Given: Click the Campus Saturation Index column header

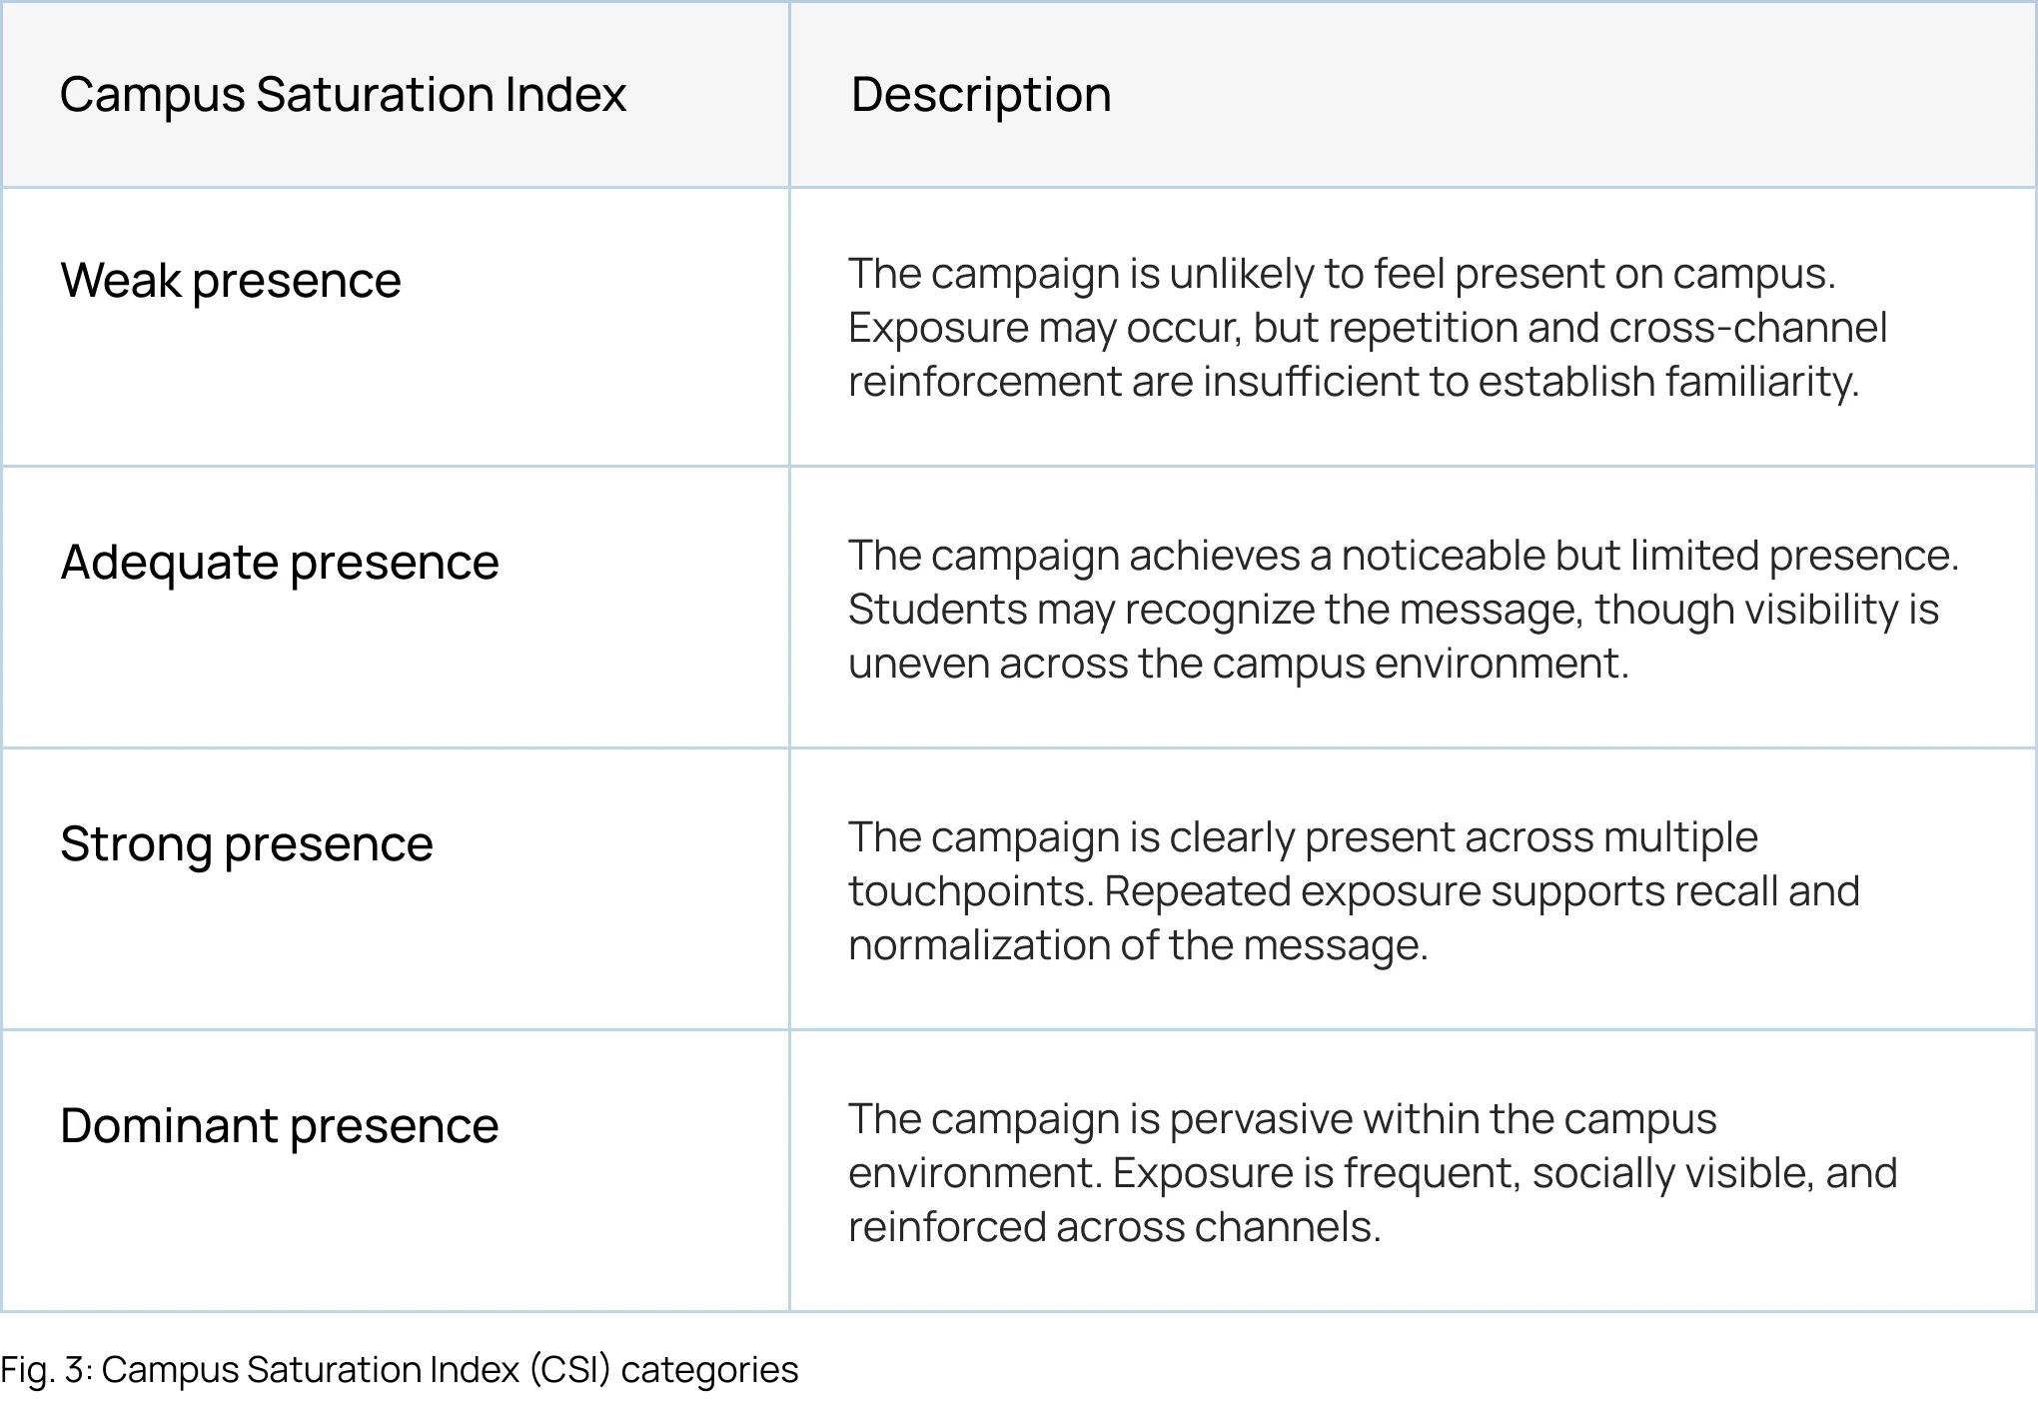Looking at the screenshot, I should tap(343, 95).
